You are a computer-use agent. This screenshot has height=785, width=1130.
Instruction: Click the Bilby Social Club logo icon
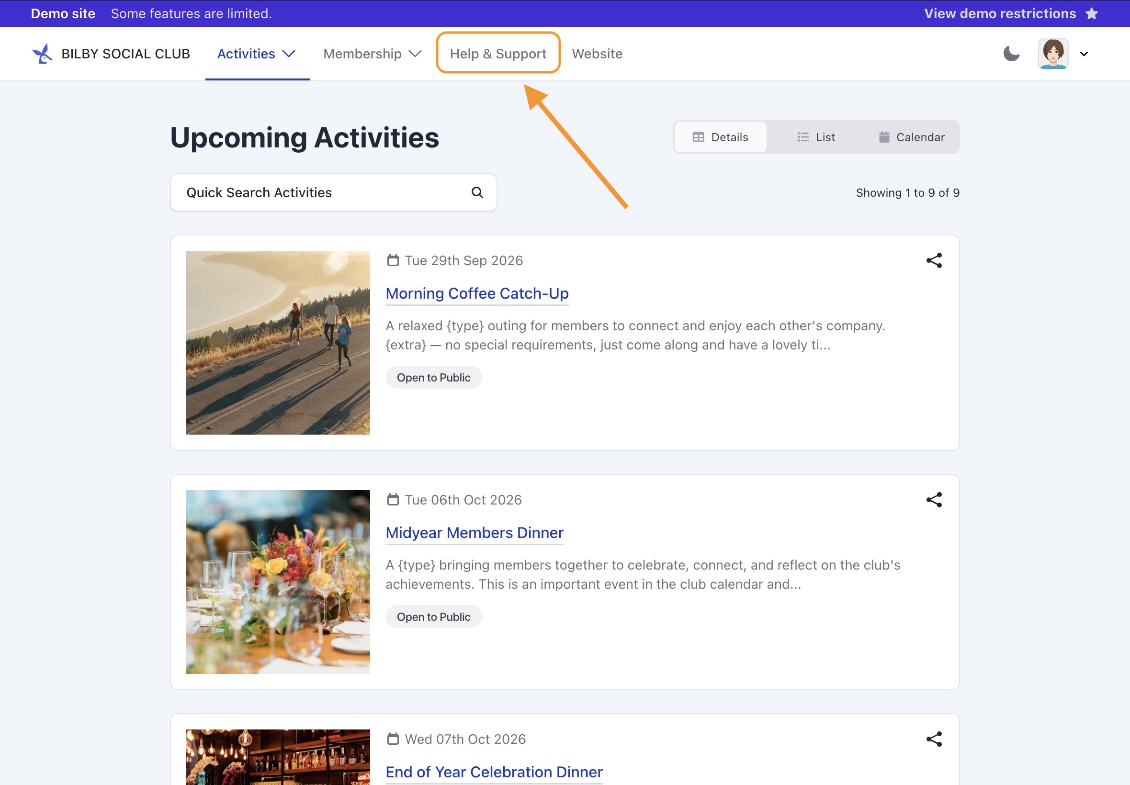coord(42,54)
